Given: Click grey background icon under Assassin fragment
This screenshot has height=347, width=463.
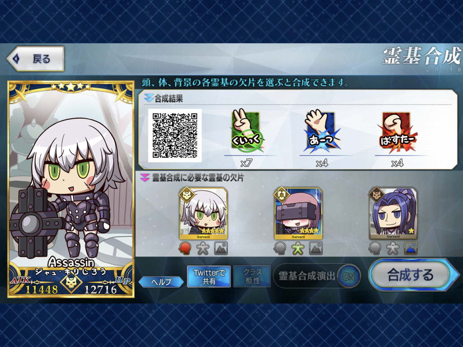Looking at the screenshot, I should click(x=221, y=249).
